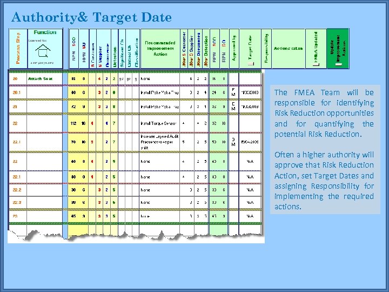Click the Classification column header
The height and width of the screenshot is (292, 389).
137,49
